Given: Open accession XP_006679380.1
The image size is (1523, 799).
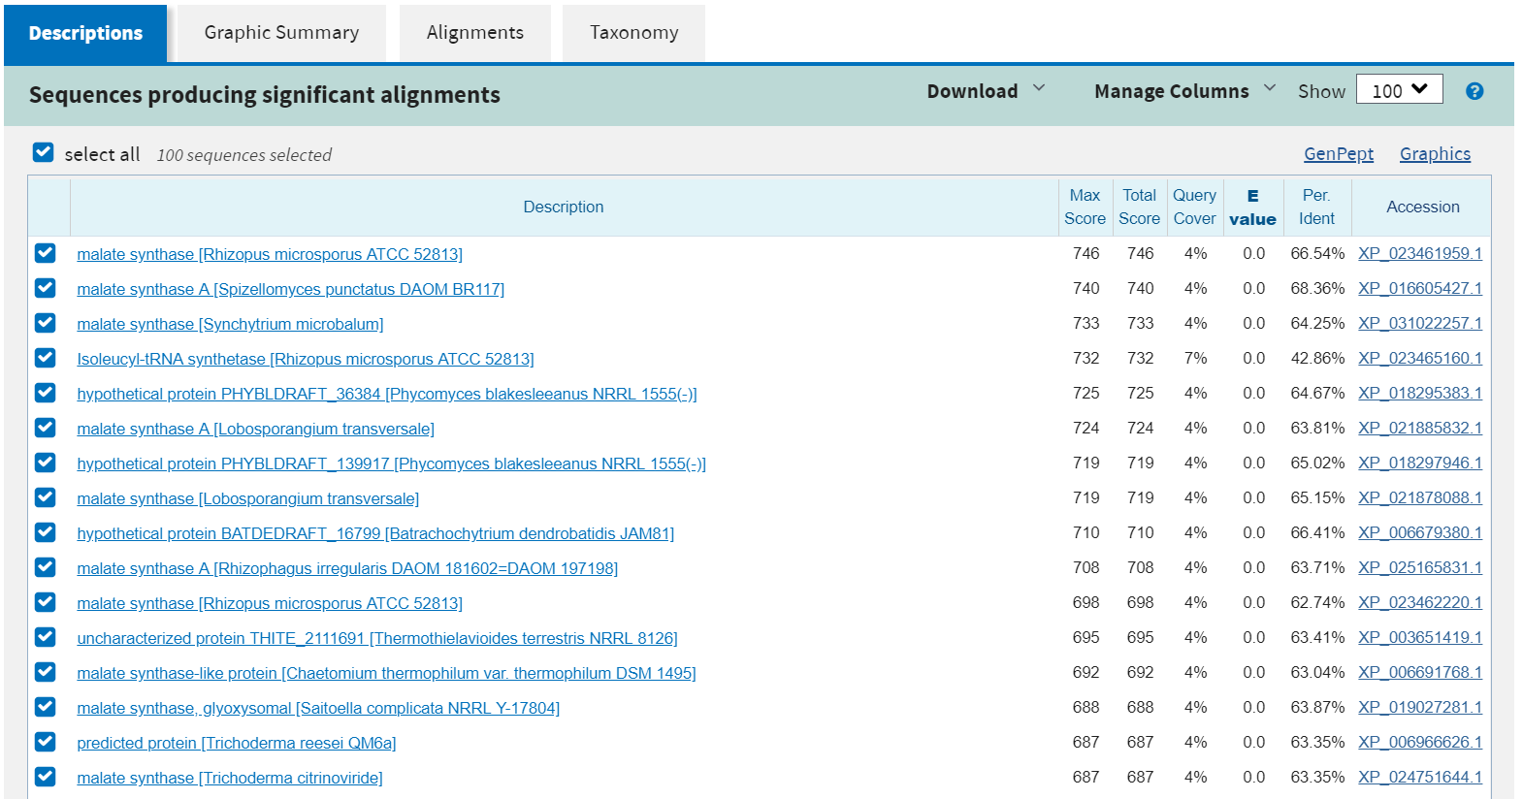Looking at the screenshot, I should (x=1420, y=532).
